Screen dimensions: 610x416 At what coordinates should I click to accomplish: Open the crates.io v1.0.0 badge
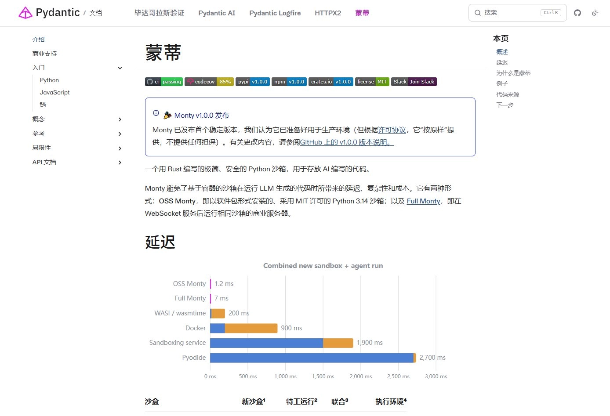point(331,82)
